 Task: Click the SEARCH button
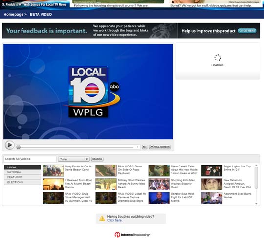pyautogui.click(x=97, y=159)
